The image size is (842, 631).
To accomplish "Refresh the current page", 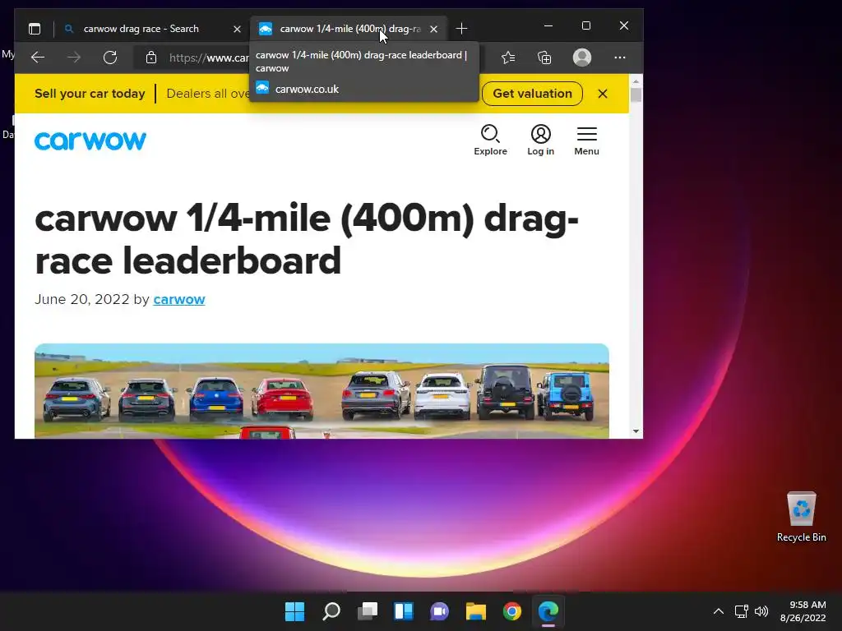I will 110,58.
